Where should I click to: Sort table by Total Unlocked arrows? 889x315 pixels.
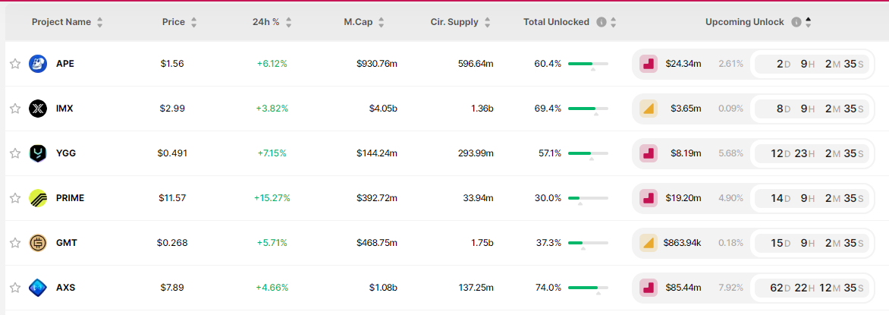pyautogui.click(x=613, y=22)
